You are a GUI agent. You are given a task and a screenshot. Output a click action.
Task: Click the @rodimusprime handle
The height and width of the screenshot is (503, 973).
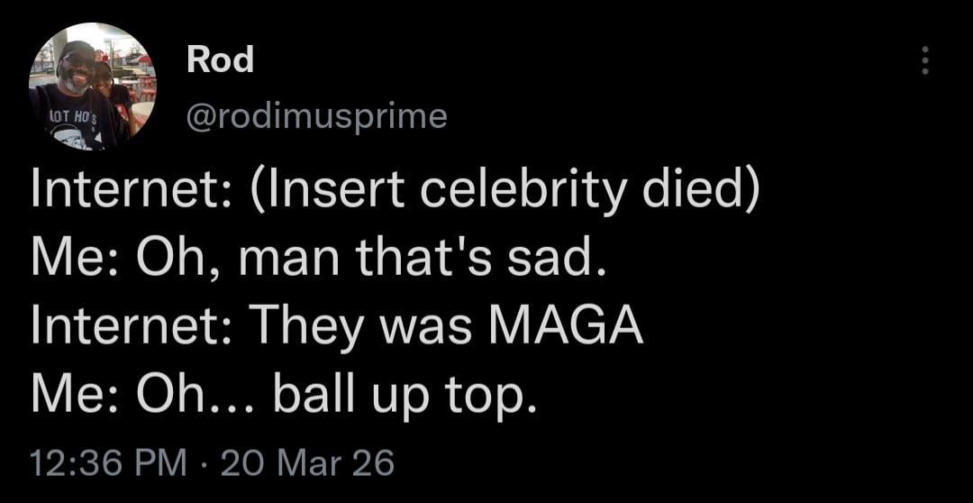click(x=316, y=115)
